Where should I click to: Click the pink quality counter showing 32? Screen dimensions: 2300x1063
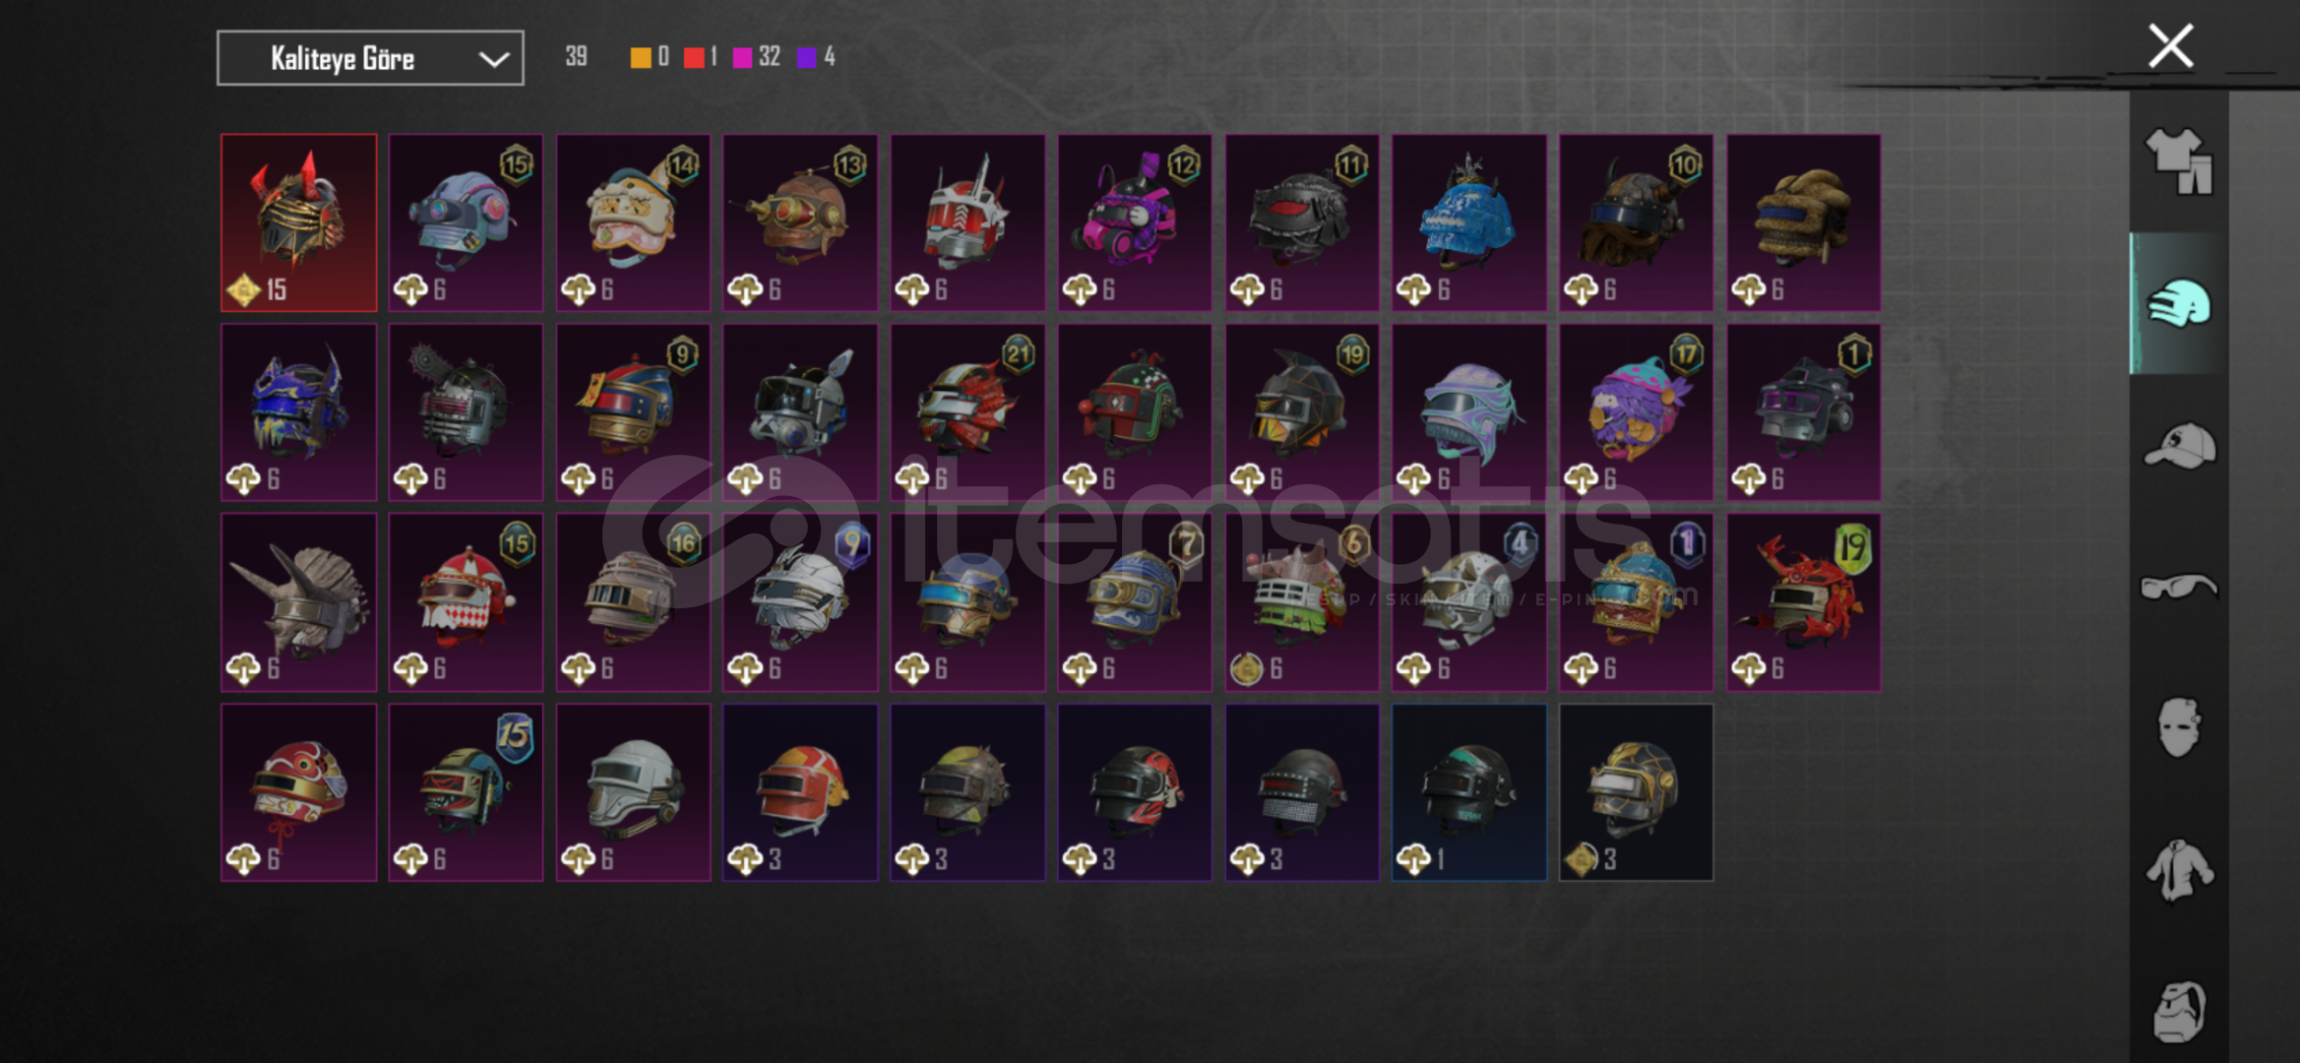coord(756,57)
